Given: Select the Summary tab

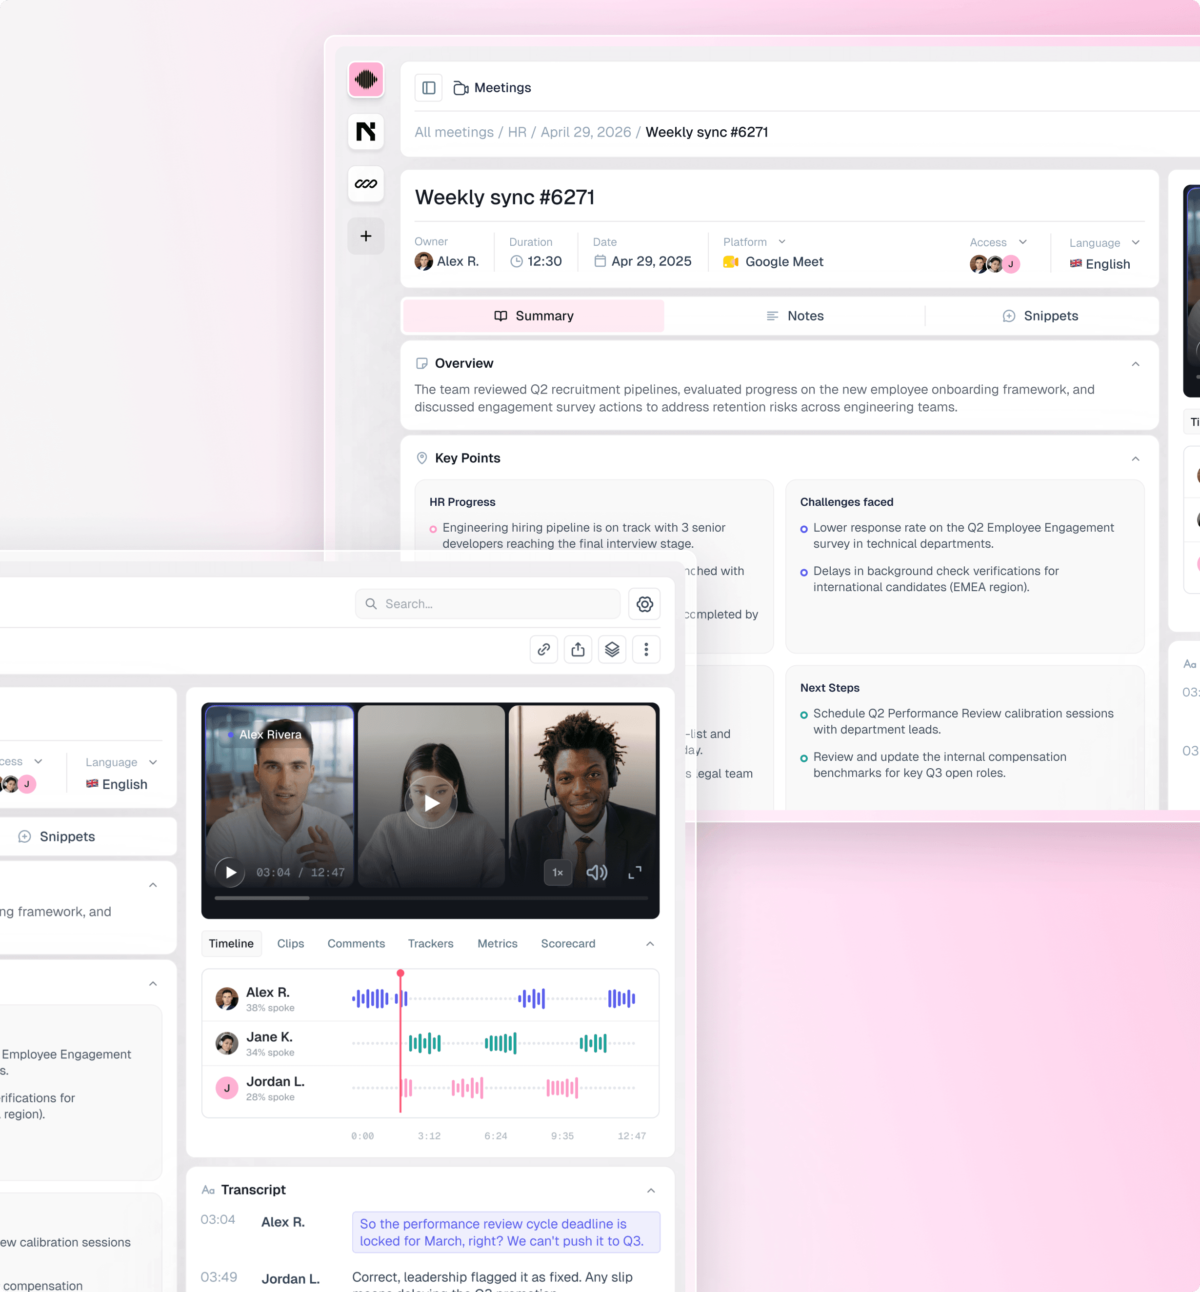Looking at the screenshot, I should pyautogui.click(x=534, y=316).
